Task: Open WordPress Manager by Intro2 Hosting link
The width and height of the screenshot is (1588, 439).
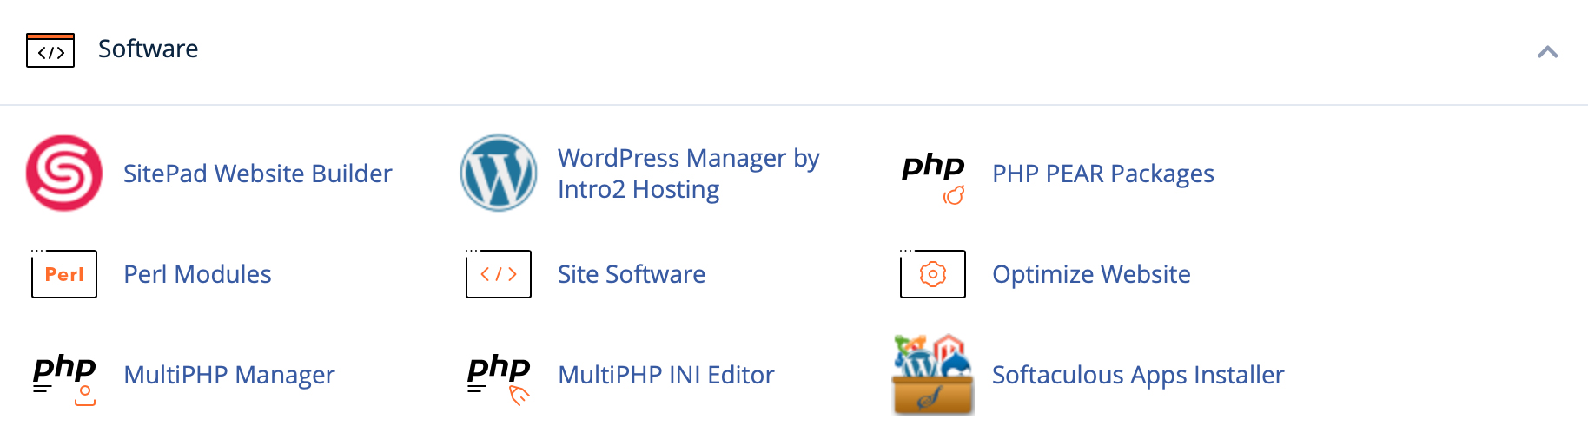Action: pyautogui.click(x=688, y=174)
